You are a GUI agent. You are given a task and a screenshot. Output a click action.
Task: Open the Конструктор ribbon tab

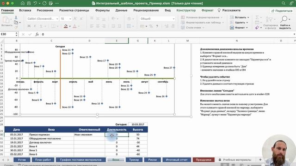click(186, 10)
